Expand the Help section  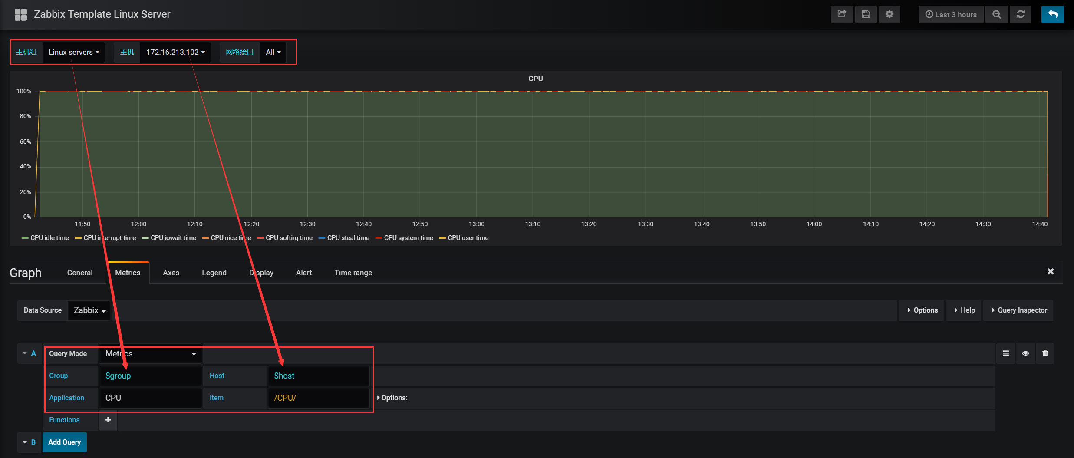point(964,310)
